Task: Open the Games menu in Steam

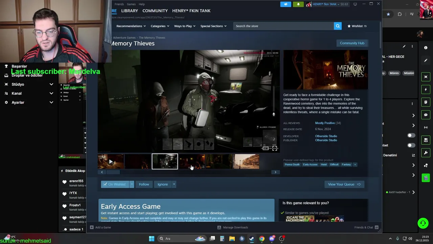Action: 131,4
